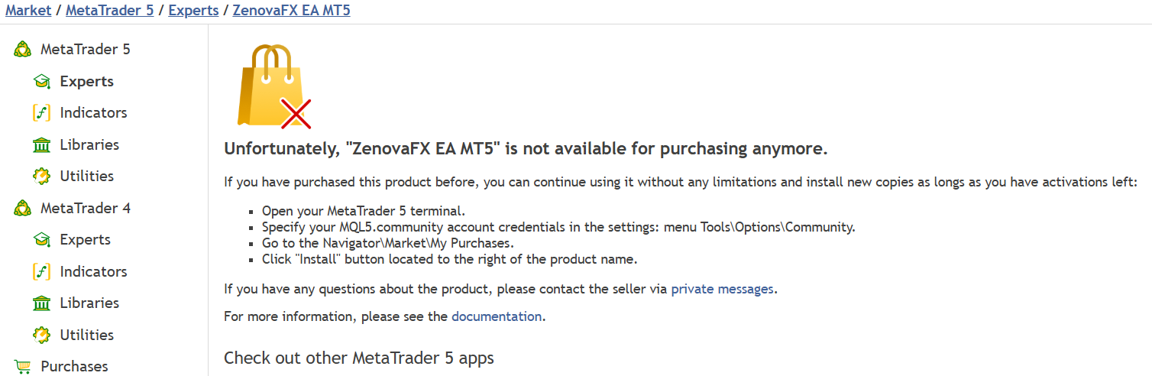Click the MetaTrader 4 Utilities gear icon
1152x376 pixels.
click(41, 335)
